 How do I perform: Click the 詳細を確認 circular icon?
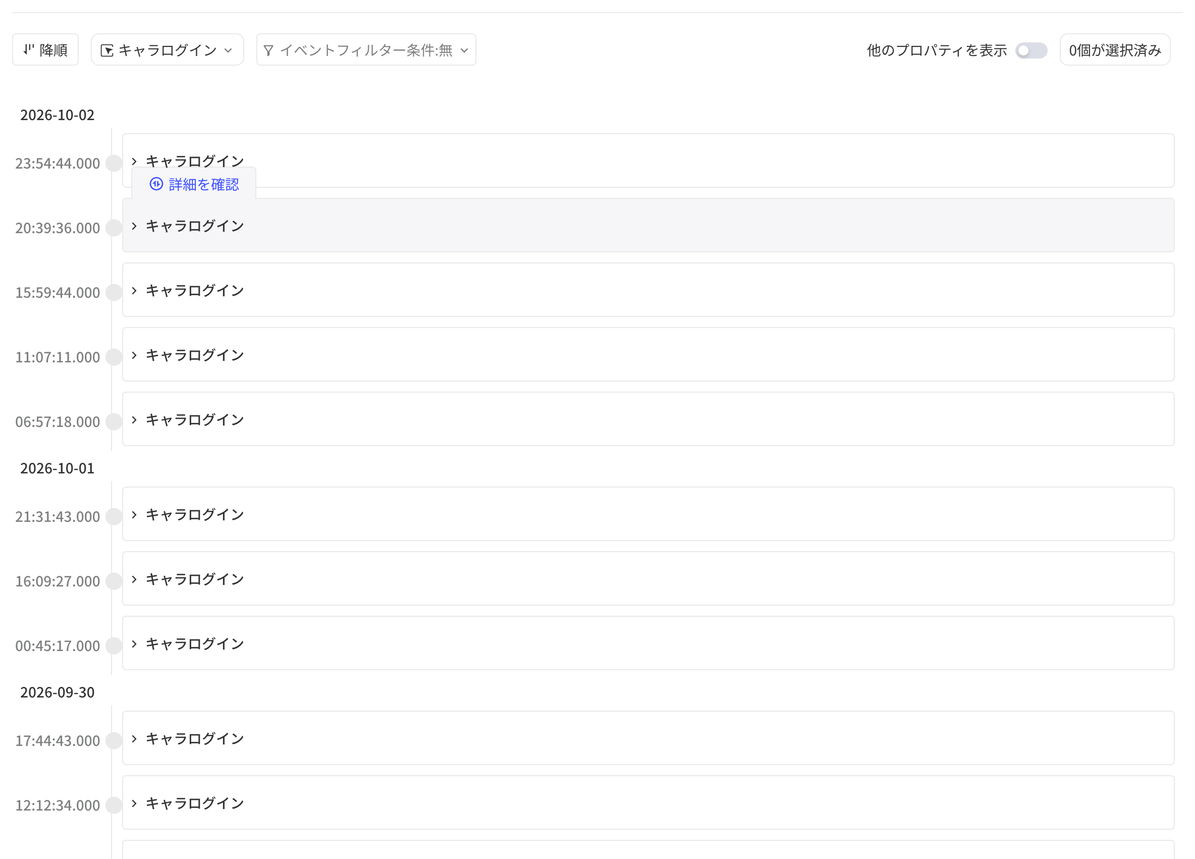click(x=156, y=184)
